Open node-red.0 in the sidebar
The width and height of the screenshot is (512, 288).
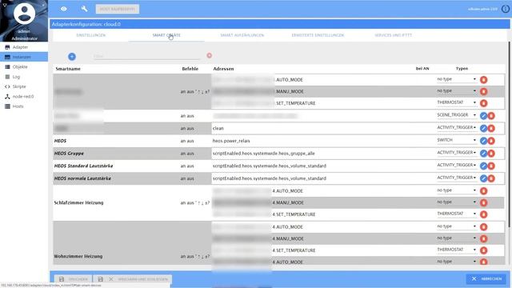click(x=24, y=97)
